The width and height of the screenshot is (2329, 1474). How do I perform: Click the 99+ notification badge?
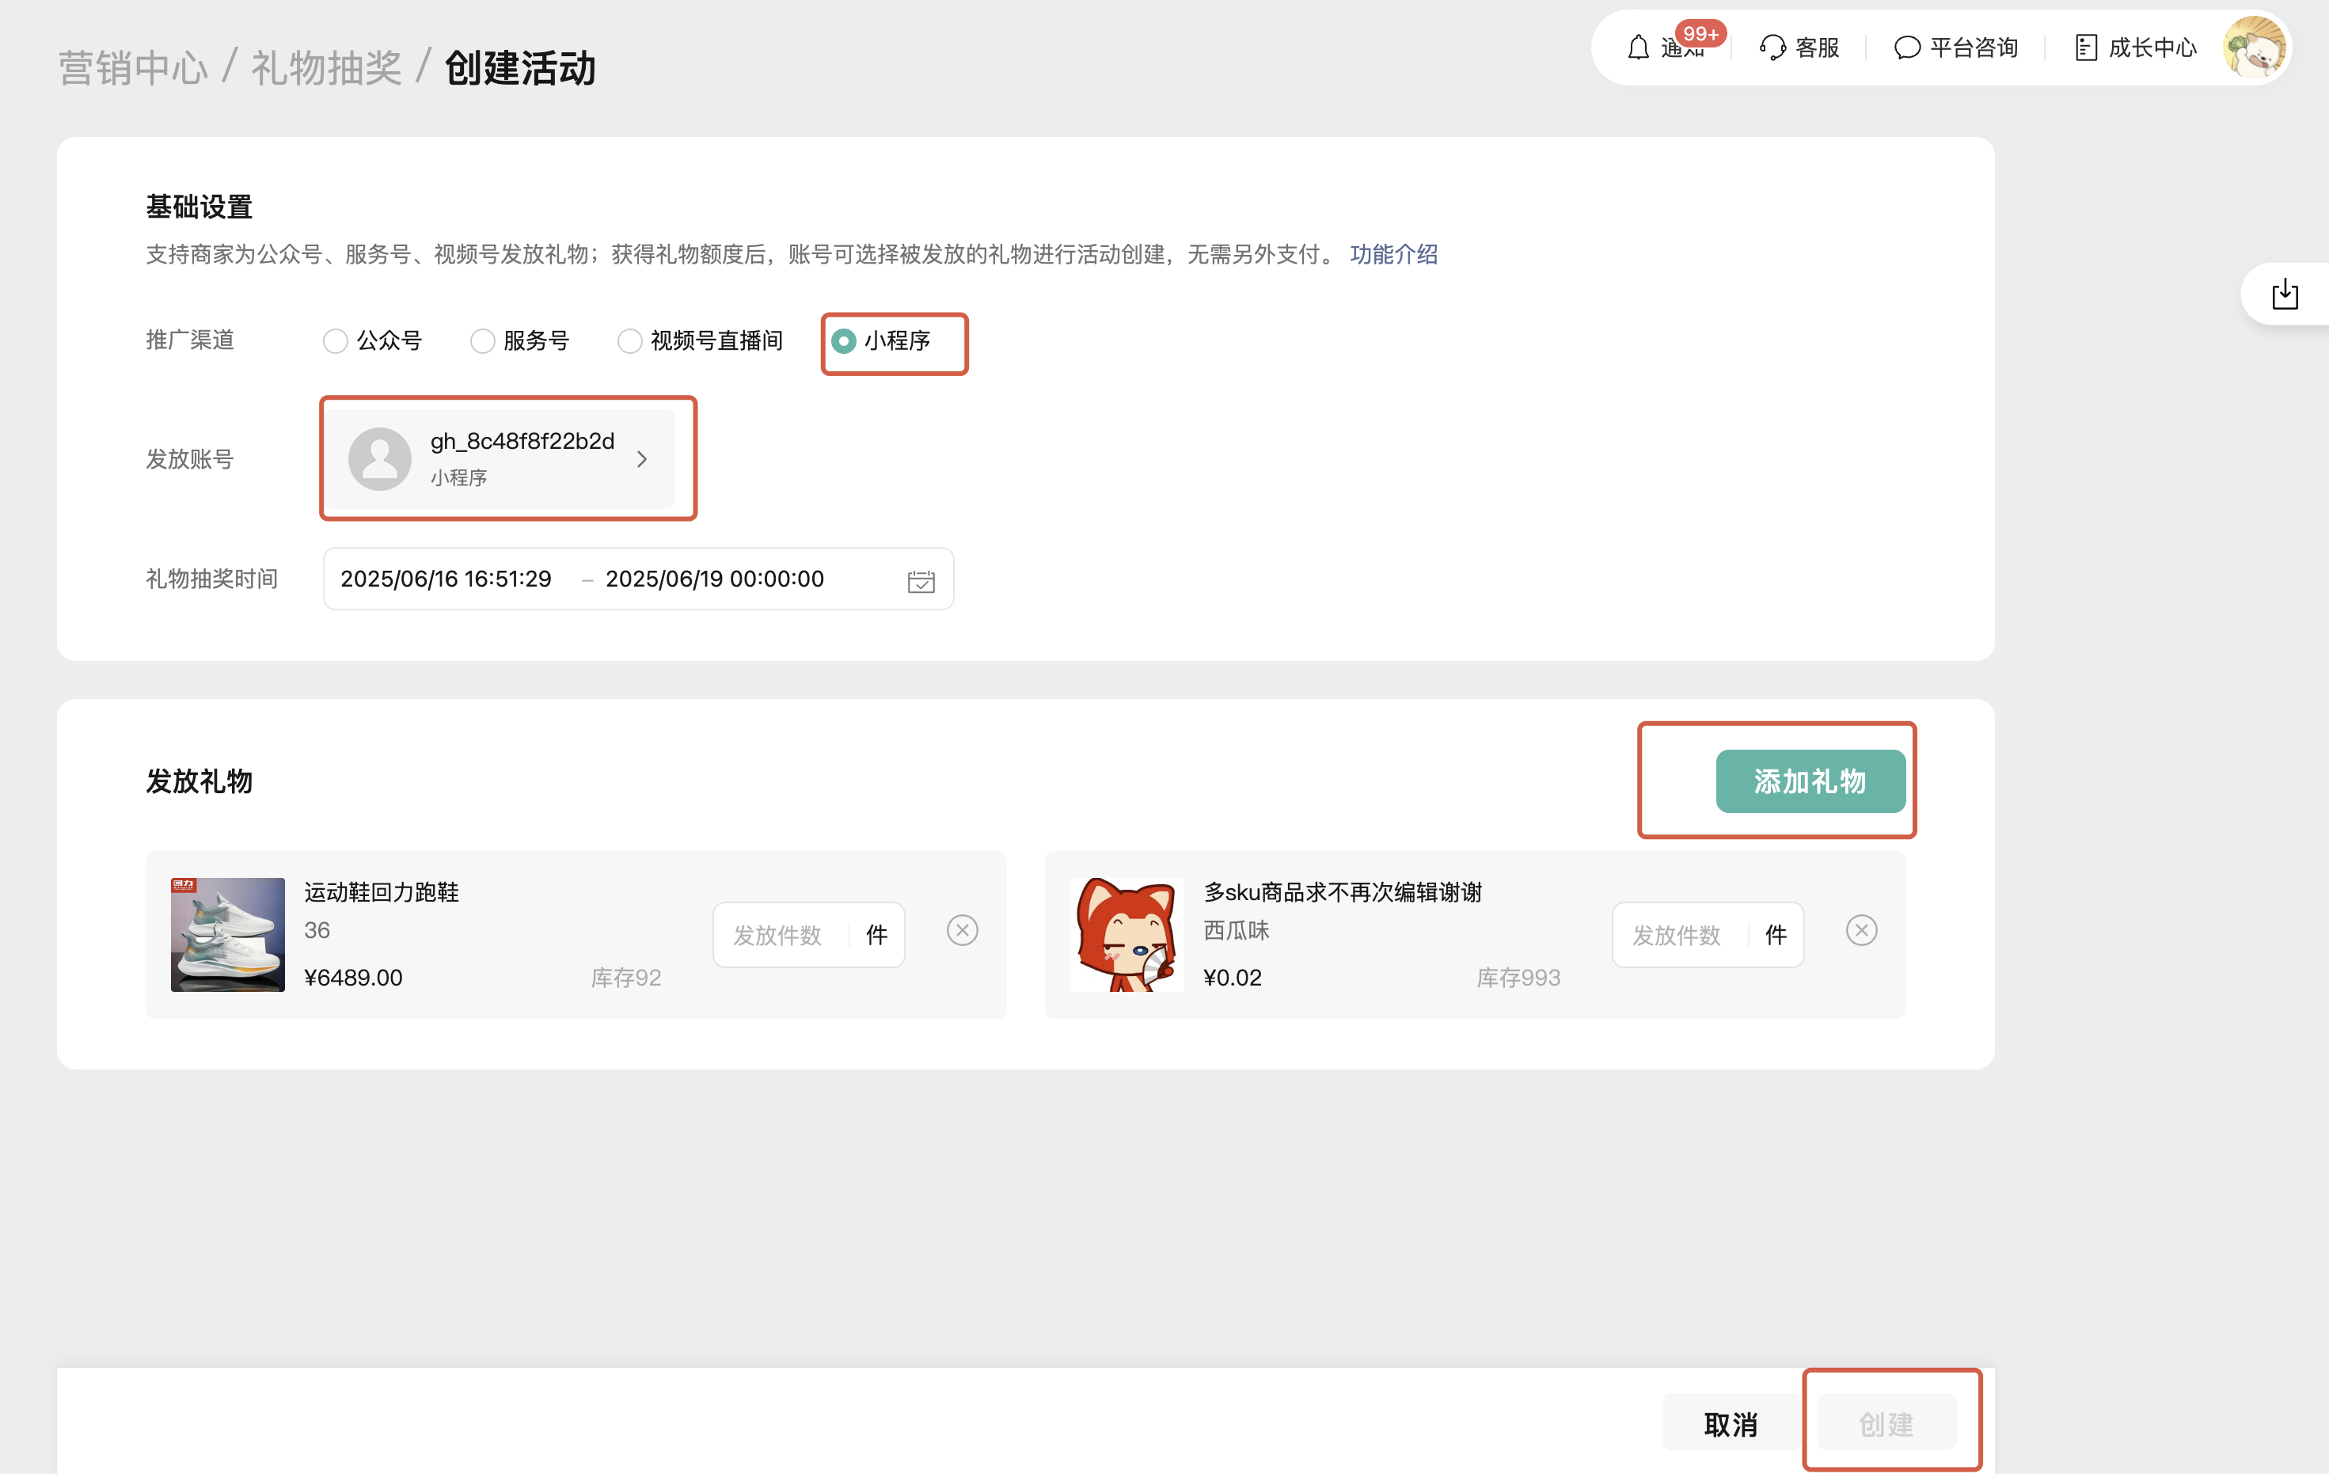point(1700,34)
